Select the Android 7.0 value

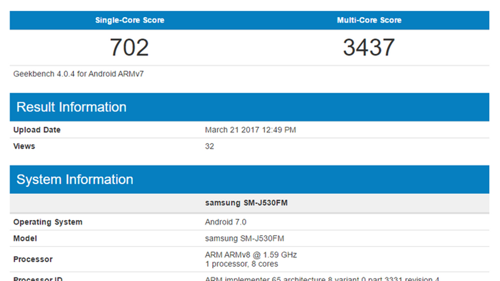click(226, 222)
